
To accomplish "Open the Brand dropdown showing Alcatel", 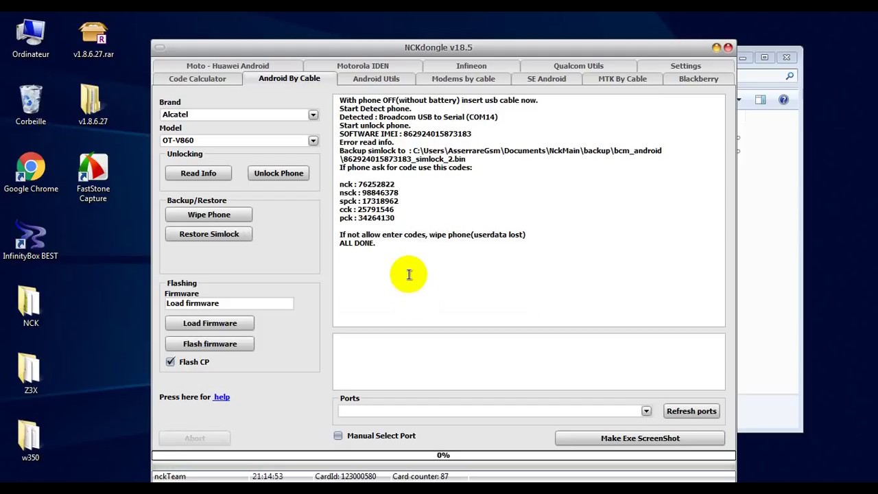I will coord(313,115).
